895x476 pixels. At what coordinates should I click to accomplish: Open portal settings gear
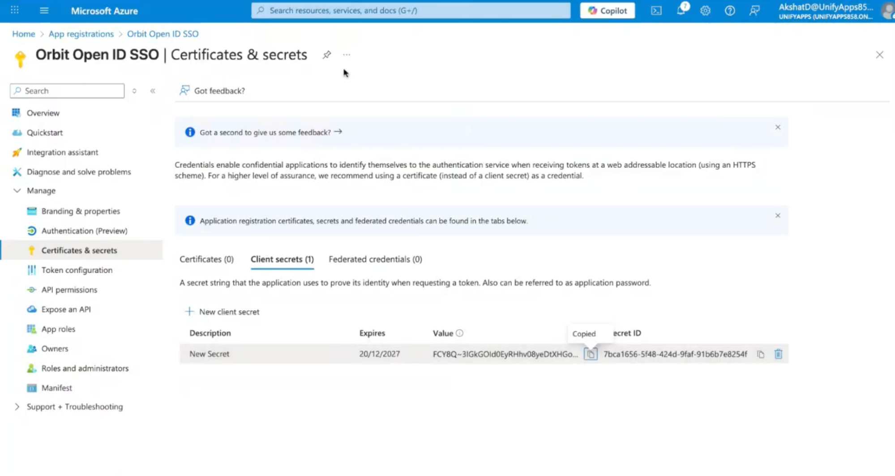click(705, 11)
